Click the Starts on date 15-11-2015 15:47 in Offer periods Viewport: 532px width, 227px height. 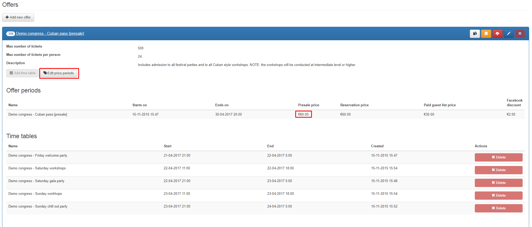click(145, 114)
